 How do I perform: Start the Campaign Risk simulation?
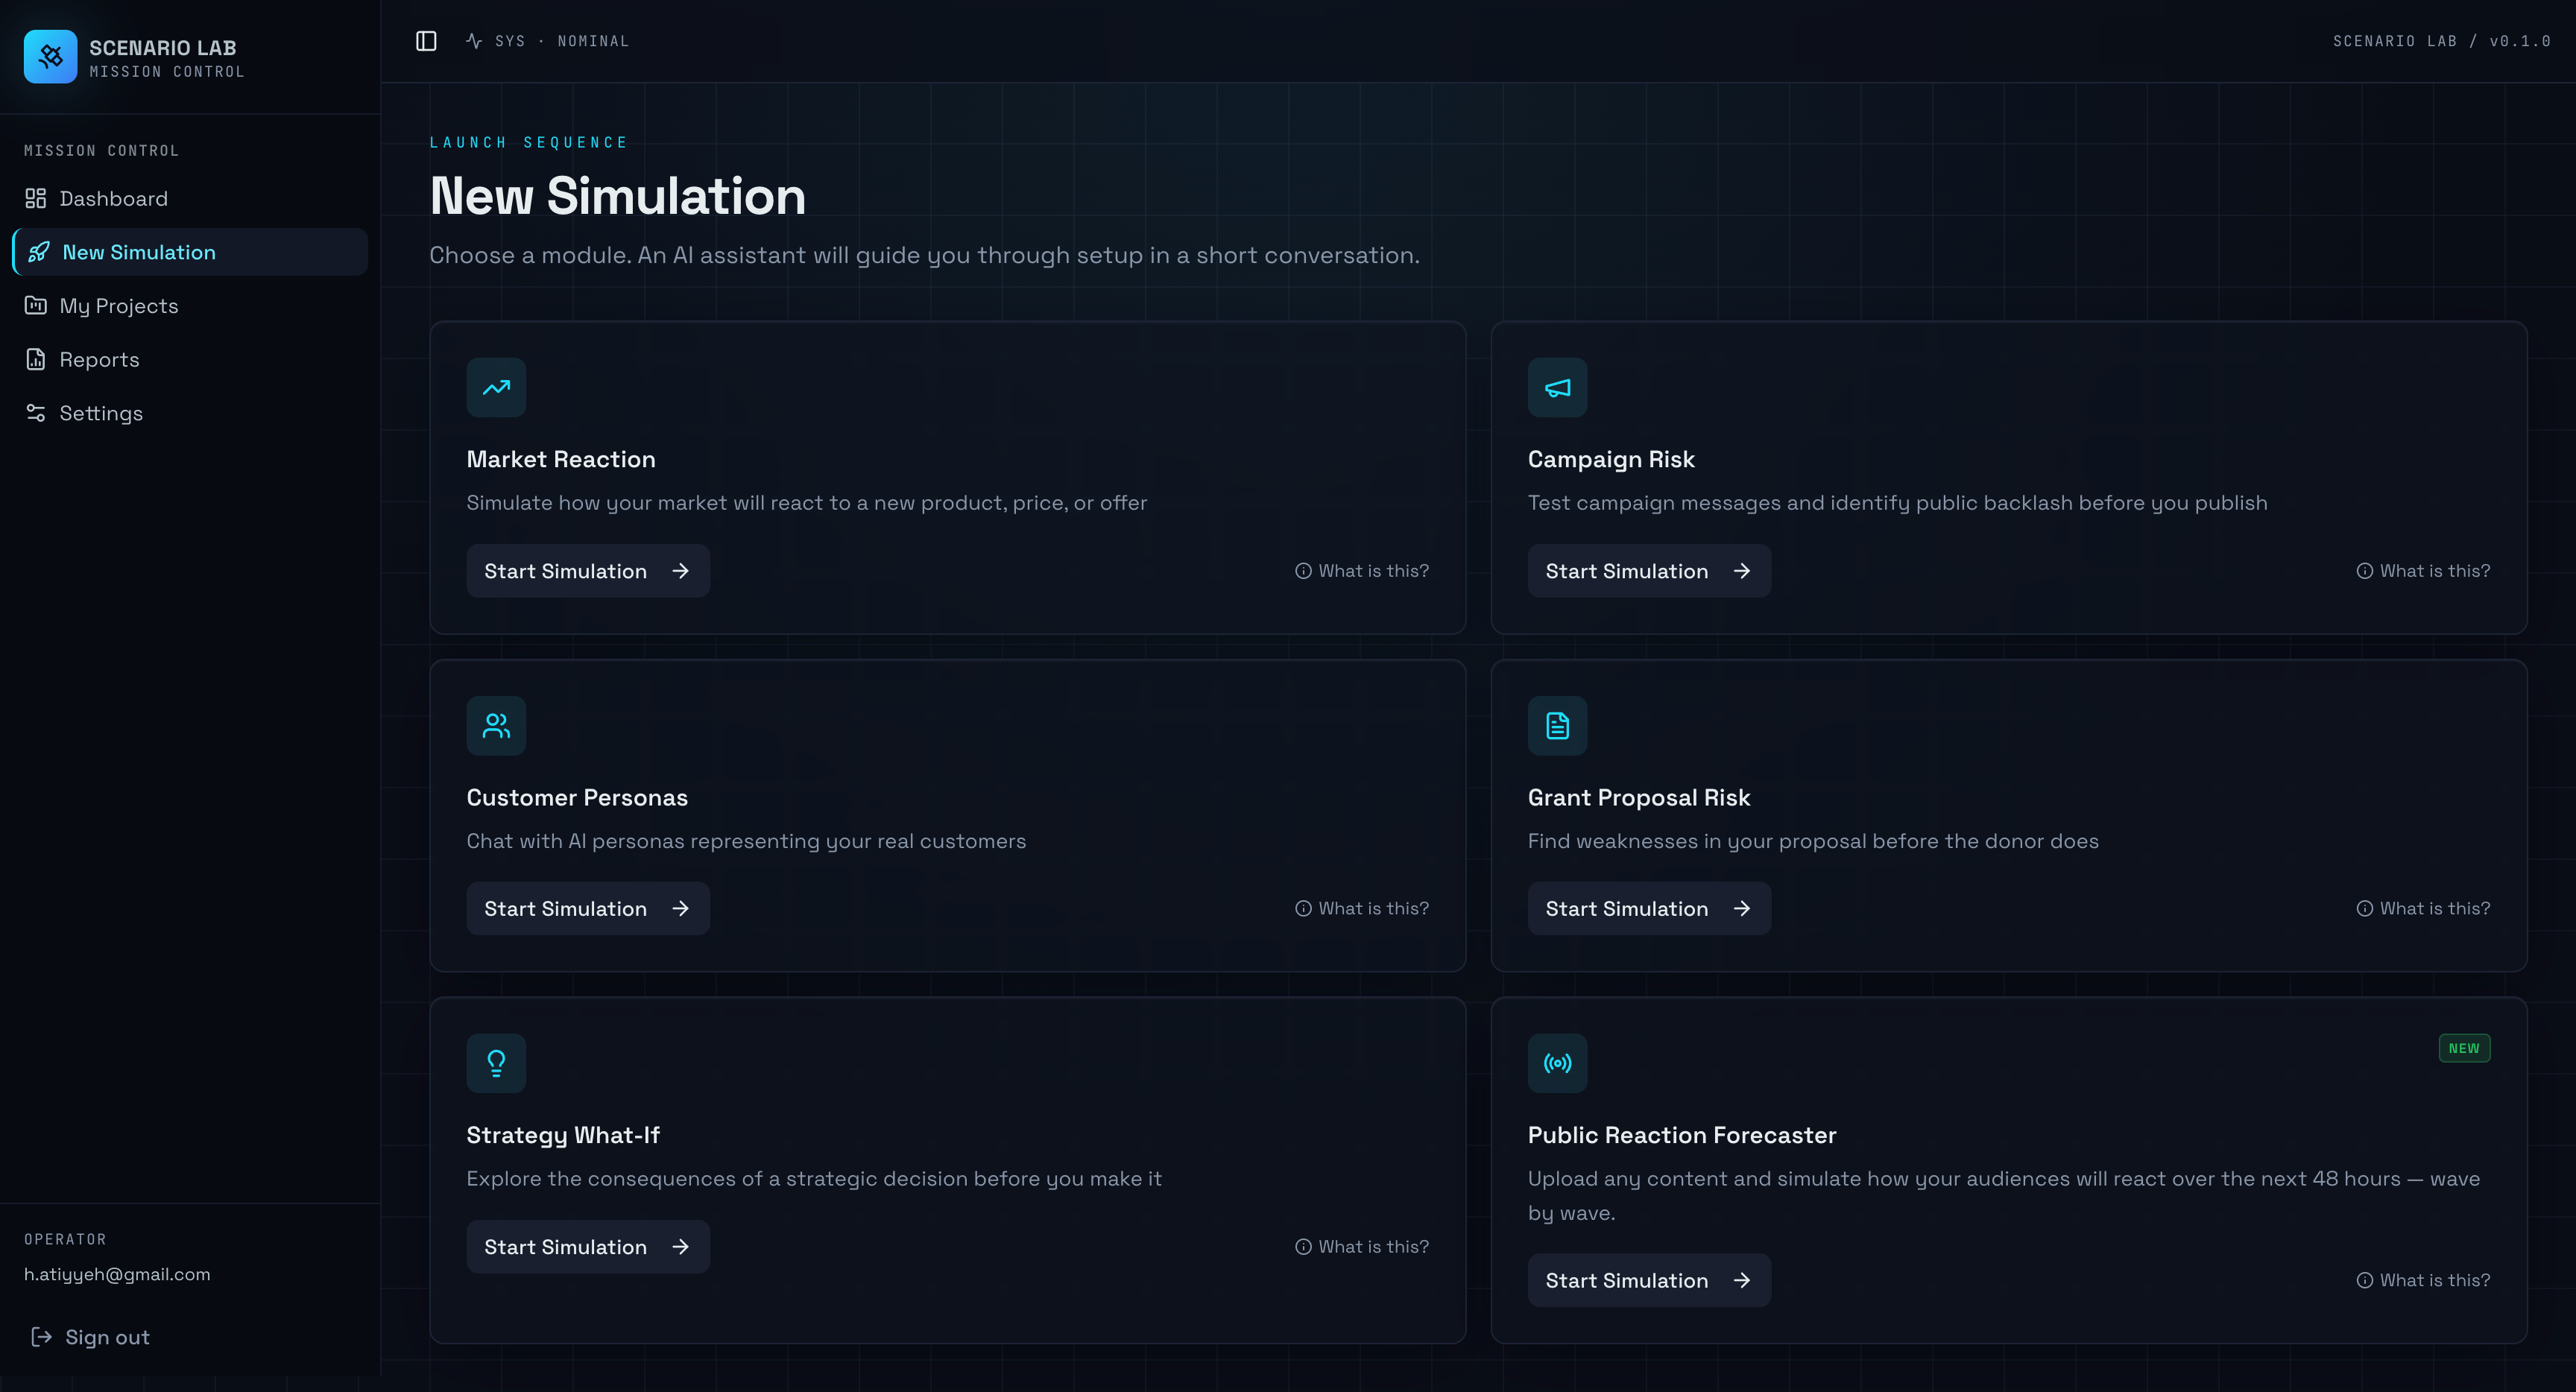[1649, 571]
